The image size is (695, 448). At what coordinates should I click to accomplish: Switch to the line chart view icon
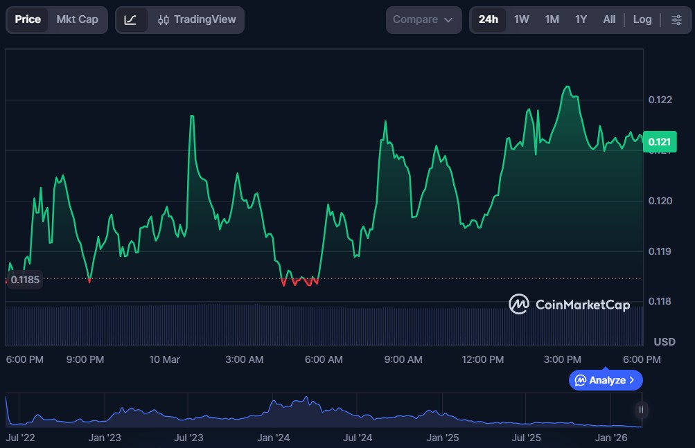(x=130, y=19)
